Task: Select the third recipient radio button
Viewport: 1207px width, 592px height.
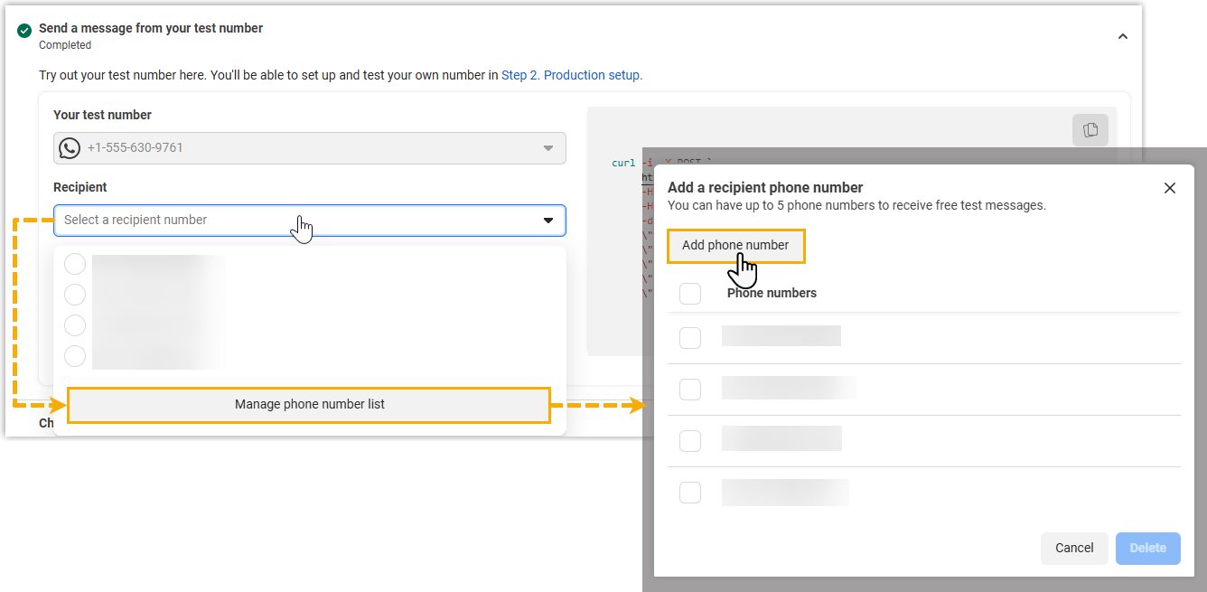Action: 75,325
